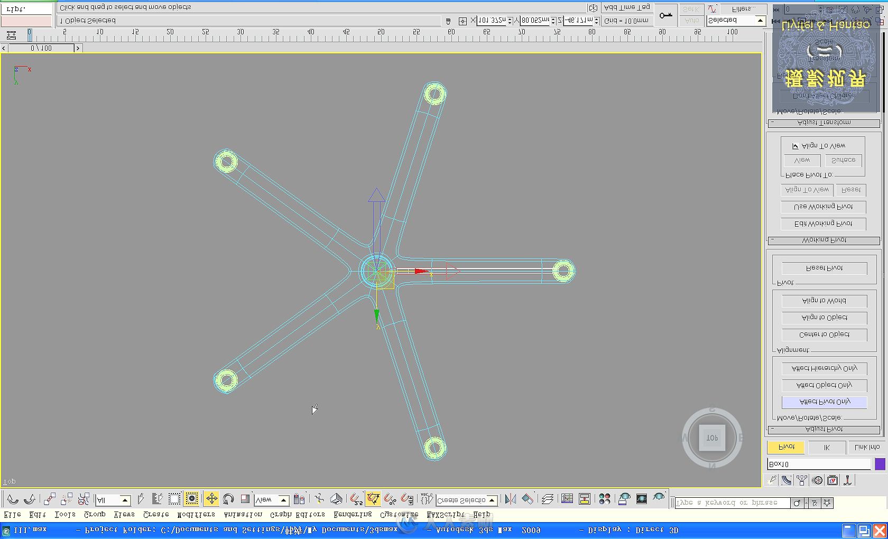
Task: Toggle the Spinner Snap button
Action: (407, 499)
